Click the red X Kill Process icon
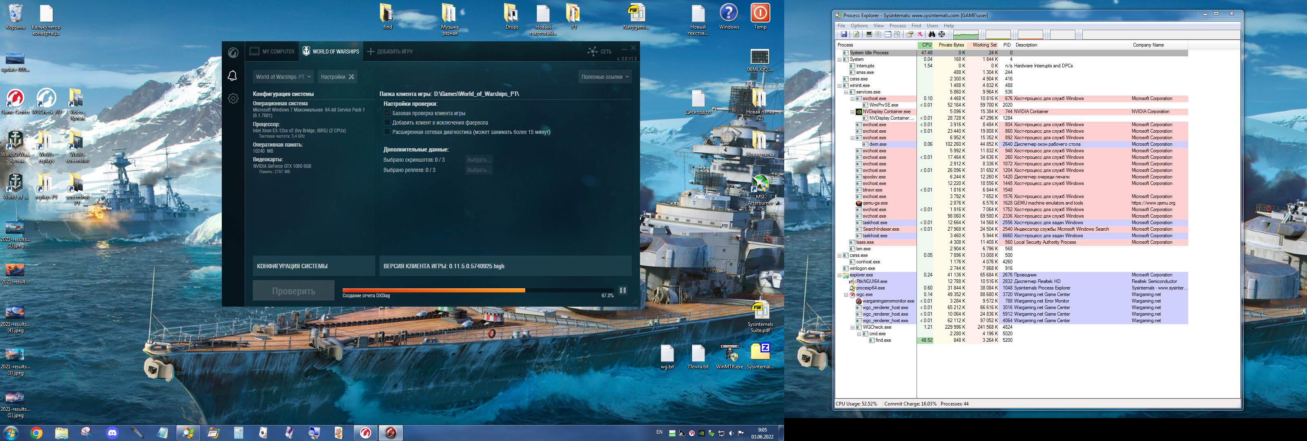The image size is (1307, 441). pyautogui.click(x=920, y=35)
